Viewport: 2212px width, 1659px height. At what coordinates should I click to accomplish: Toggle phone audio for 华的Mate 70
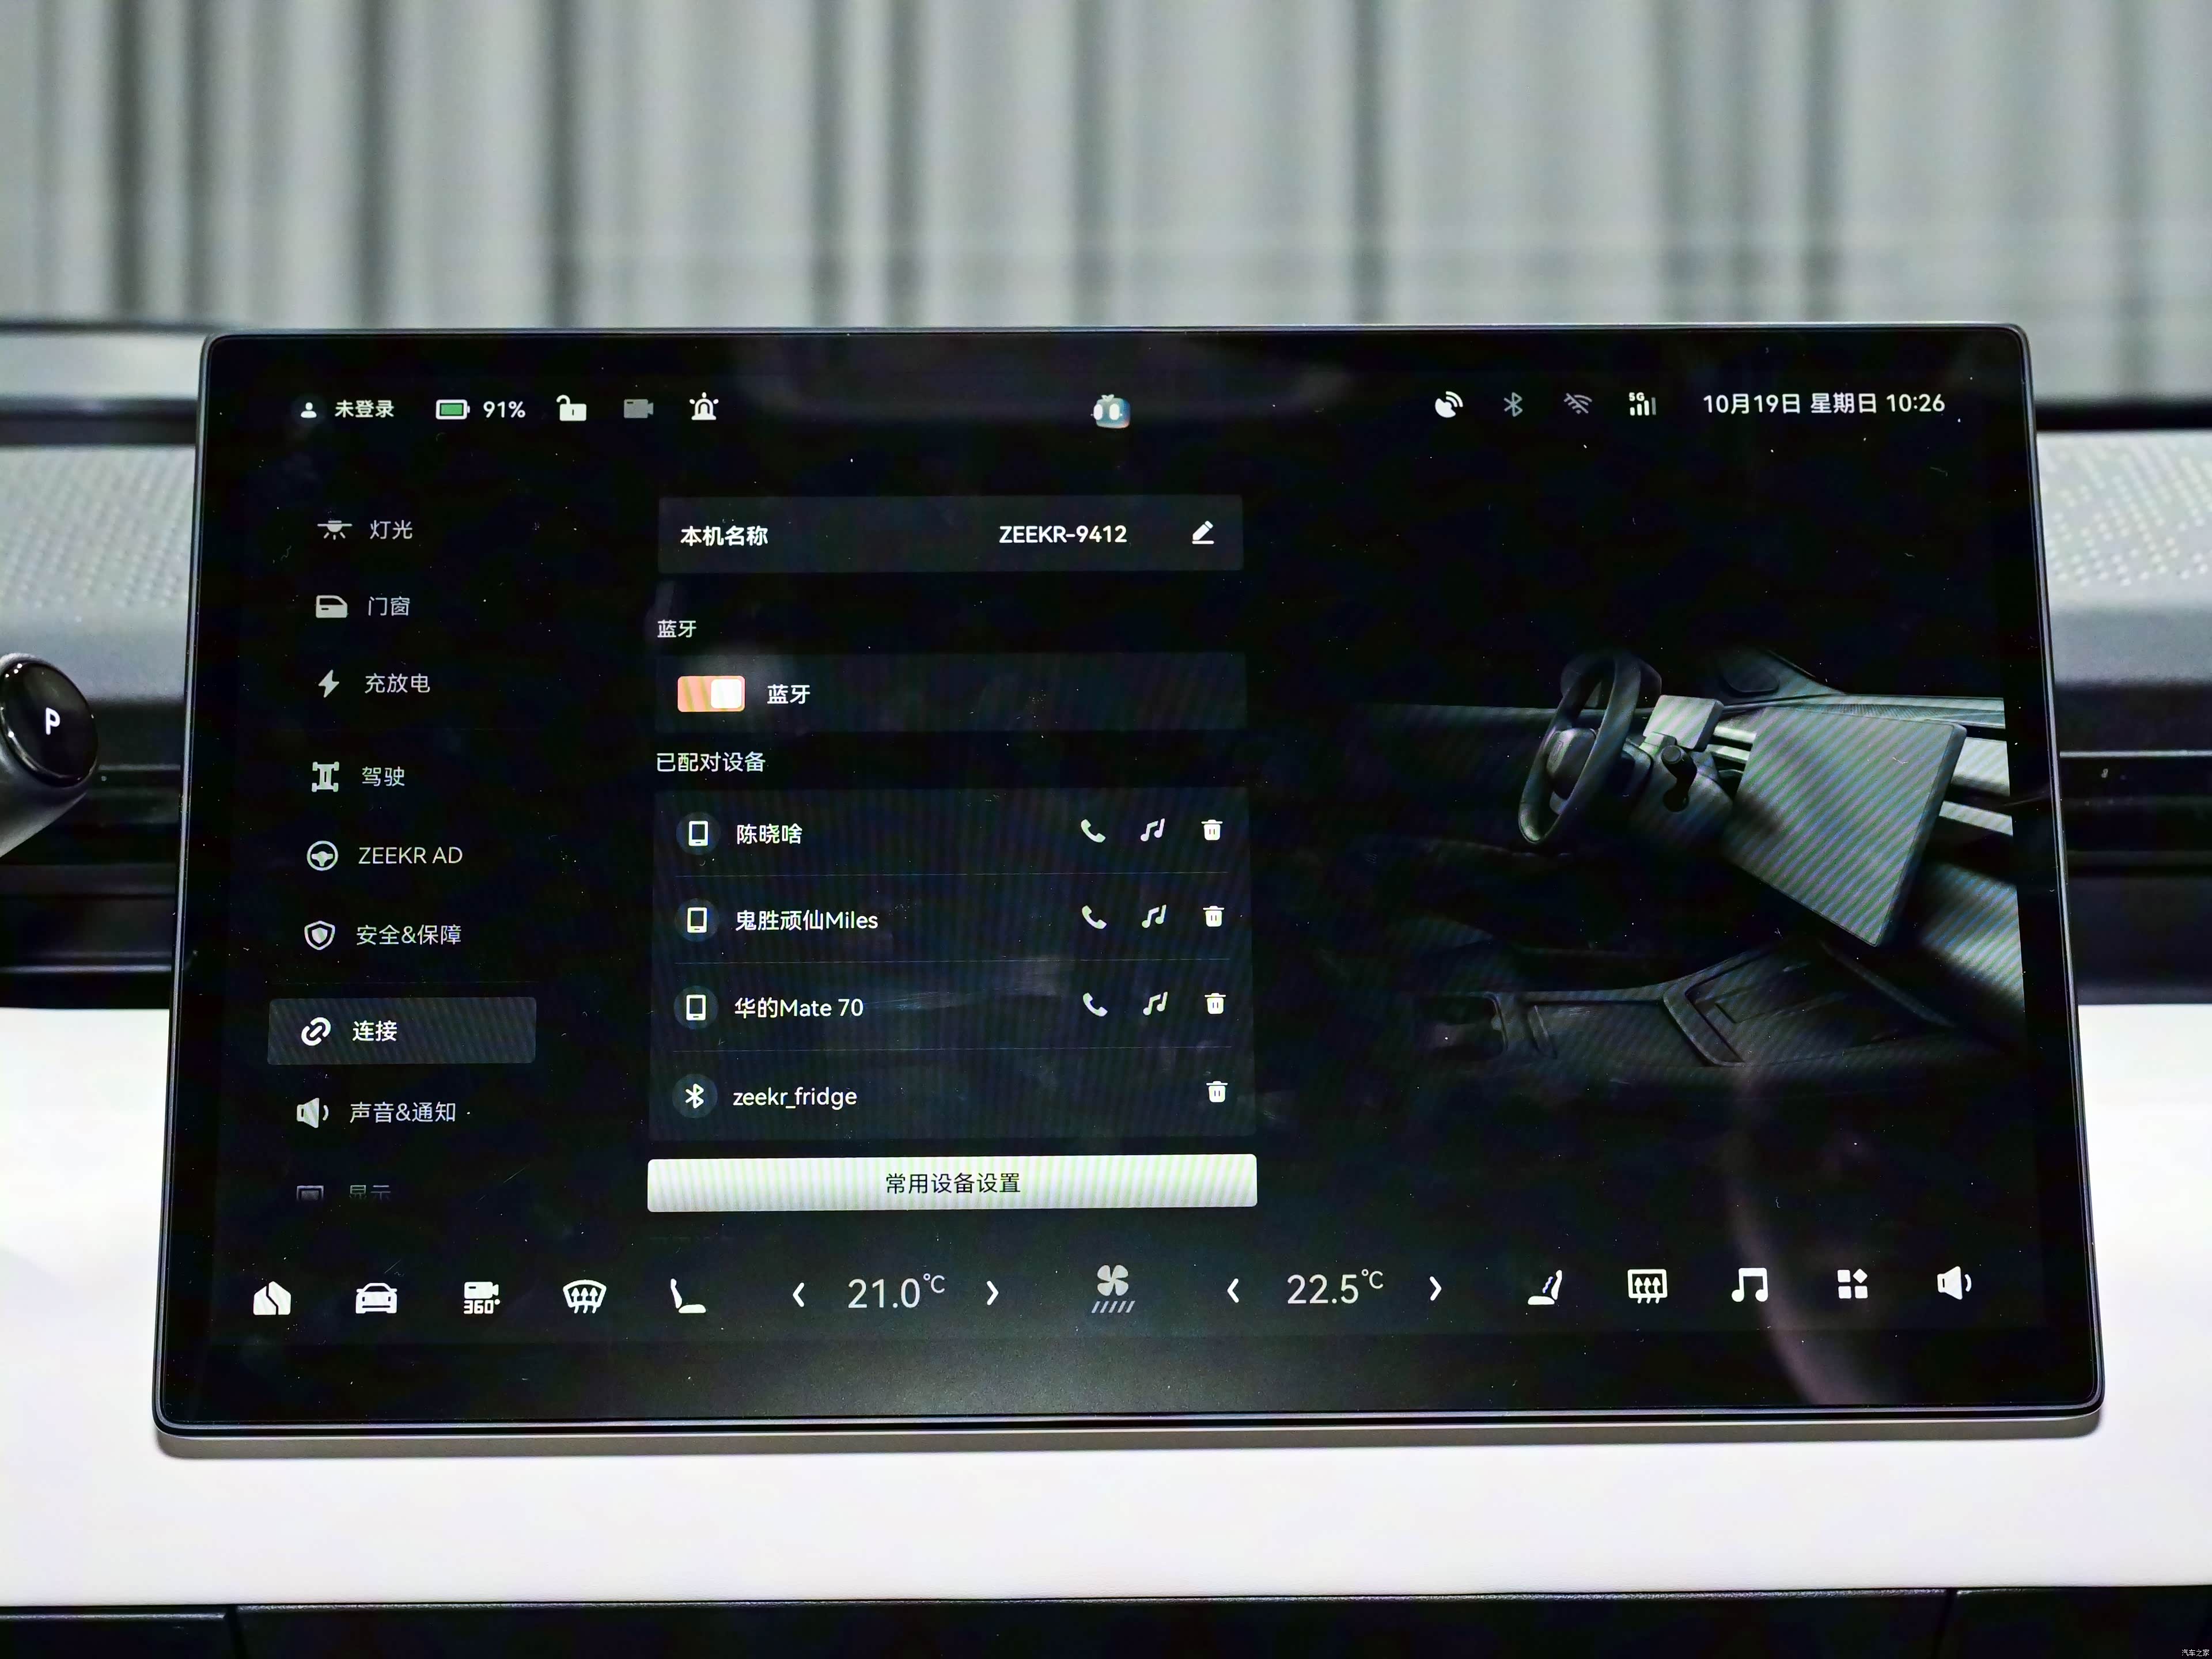(x=1095, y=1005)
